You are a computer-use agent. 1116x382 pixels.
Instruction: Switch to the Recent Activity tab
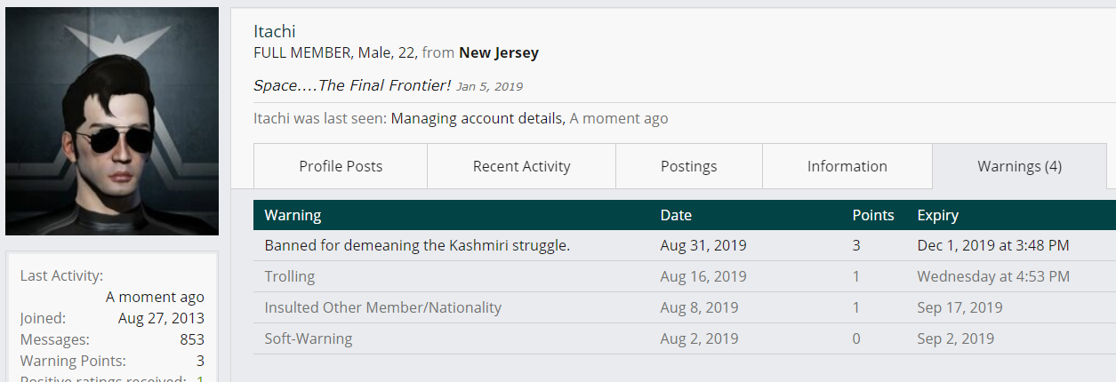pos(522,166)
